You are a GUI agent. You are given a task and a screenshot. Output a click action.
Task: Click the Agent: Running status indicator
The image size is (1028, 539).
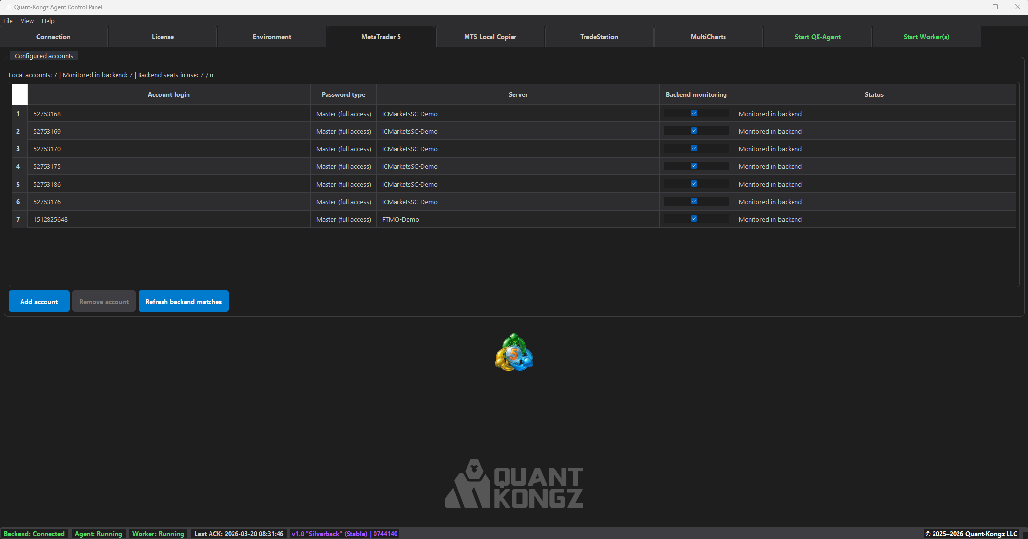[x=98, y=534]
